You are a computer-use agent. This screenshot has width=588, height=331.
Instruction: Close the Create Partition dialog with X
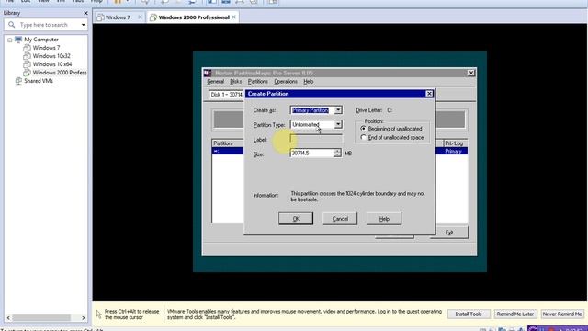pyautogui.click(x=429, y=94)
